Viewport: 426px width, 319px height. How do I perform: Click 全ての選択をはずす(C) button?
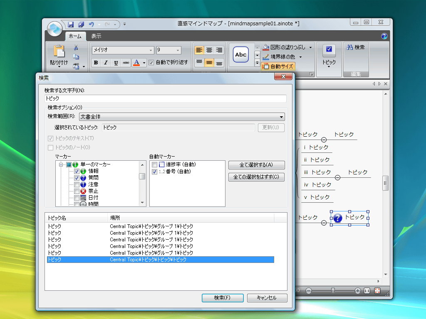tap(256, 177)
